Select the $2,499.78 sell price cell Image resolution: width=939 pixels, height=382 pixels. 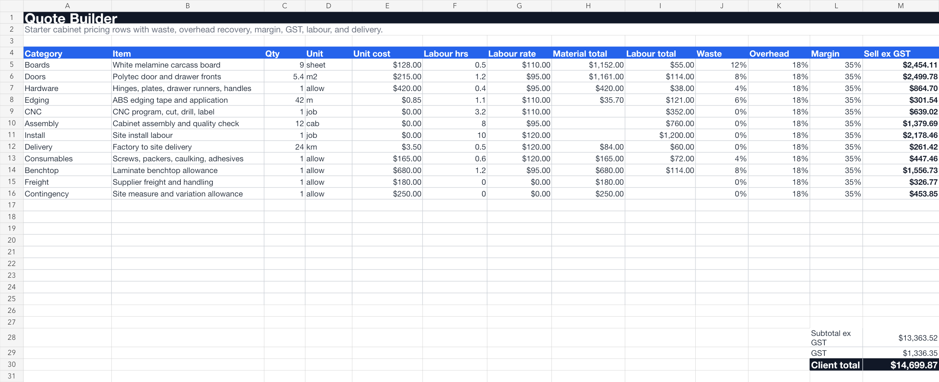tap(901, 77)
